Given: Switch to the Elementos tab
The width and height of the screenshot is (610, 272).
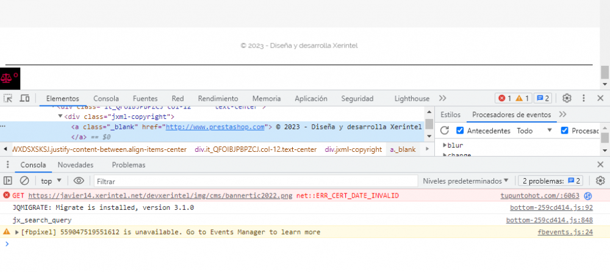Looking at the screenshot, I should pyautogui.click(x=63, y=98).
